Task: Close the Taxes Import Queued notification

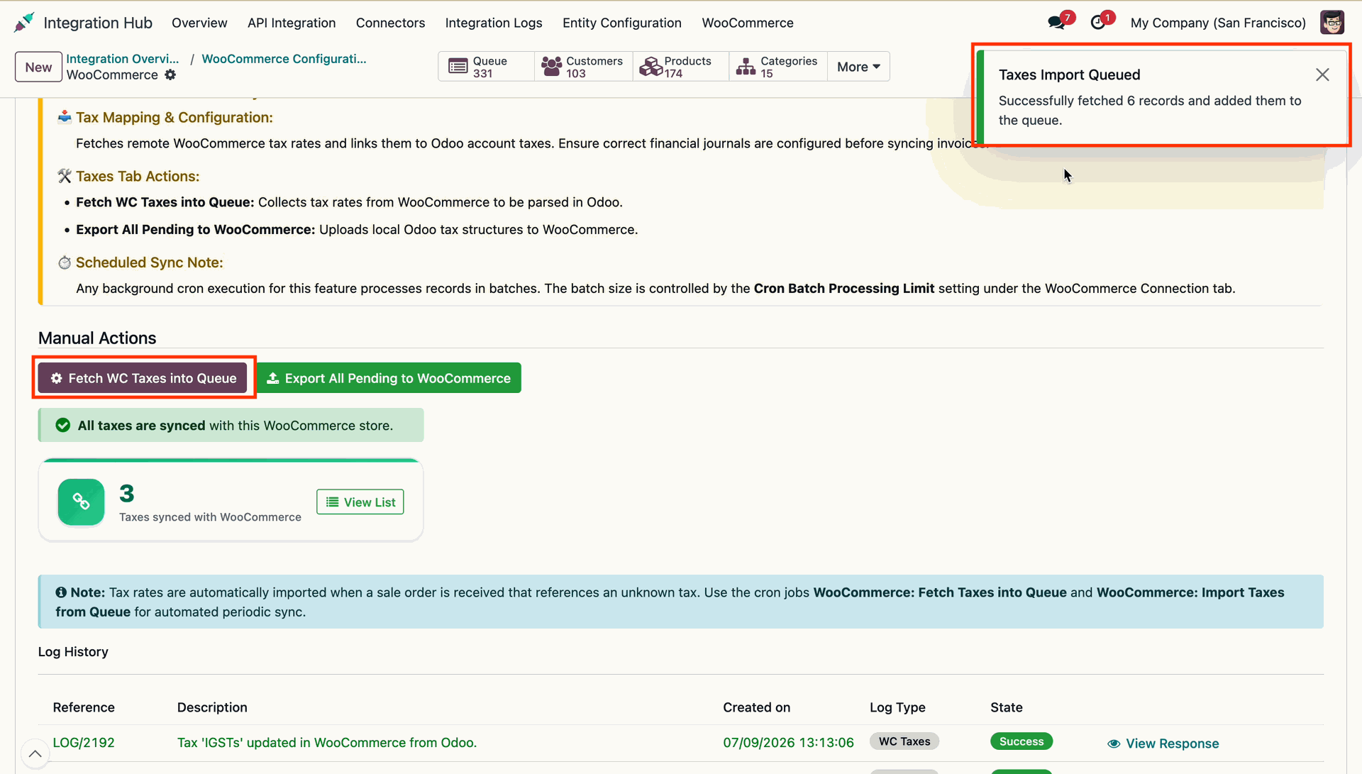Action: (x=1322, y=74)
